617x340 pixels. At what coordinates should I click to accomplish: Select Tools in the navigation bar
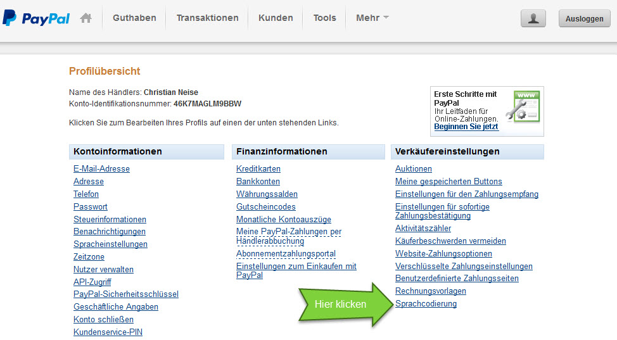tap(324, 18)
